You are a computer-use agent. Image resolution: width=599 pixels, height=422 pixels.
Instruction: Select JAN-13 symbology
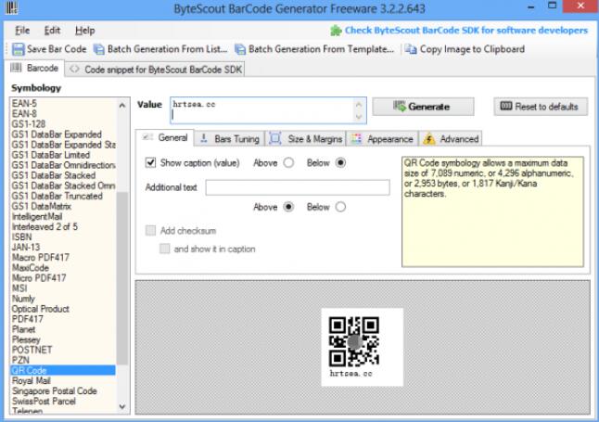(x=26, y=248)
